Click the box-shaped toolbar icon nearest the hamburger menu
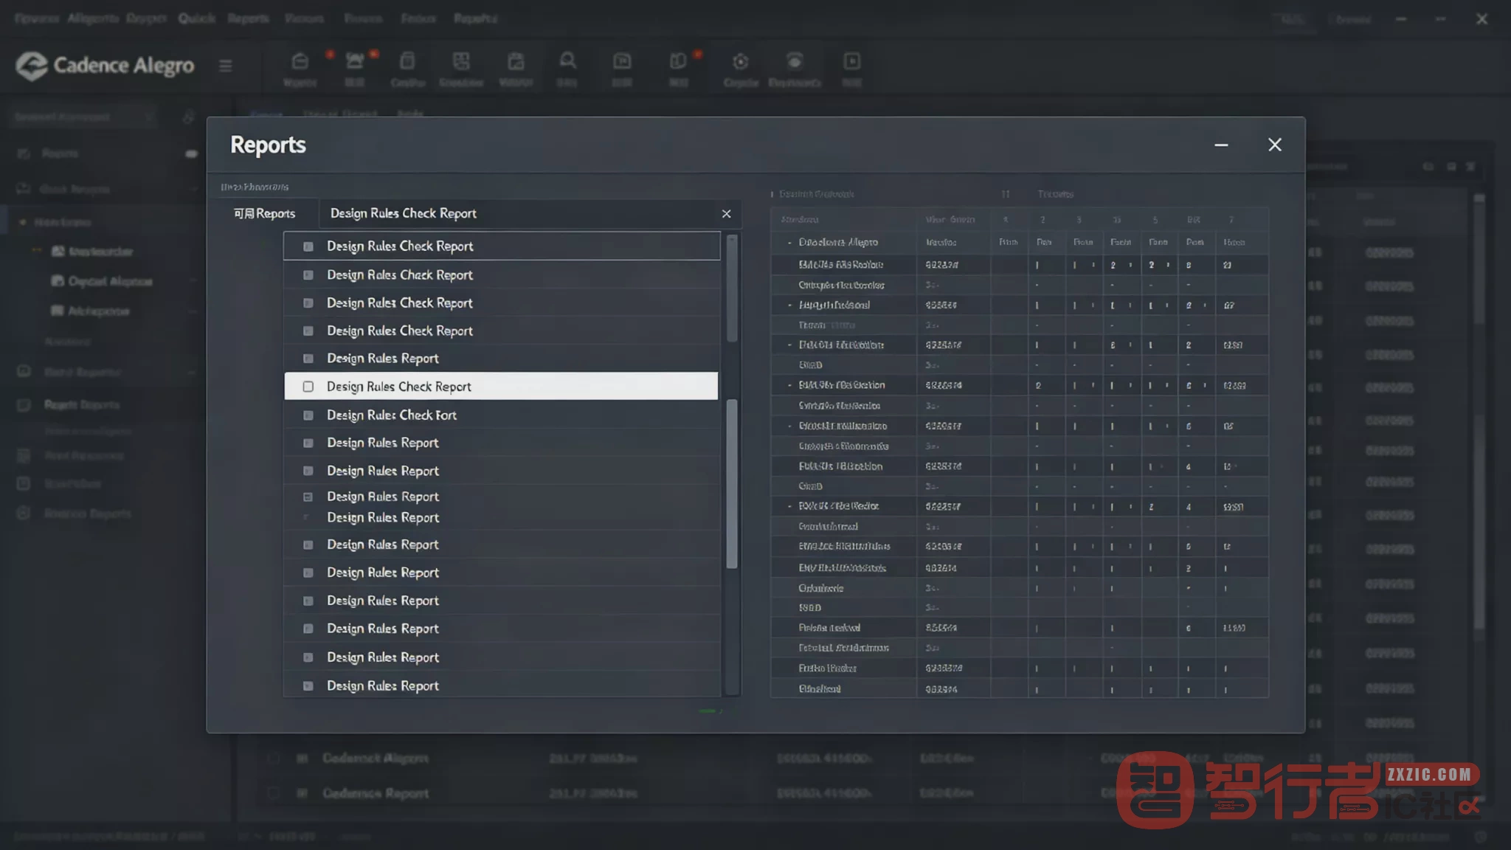This screenshot has height=850, width=1511. (x=300, y=61)
